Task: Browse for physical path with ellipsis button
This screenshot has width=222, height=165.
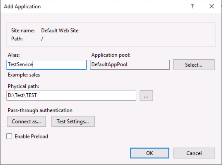Action: 146,96
